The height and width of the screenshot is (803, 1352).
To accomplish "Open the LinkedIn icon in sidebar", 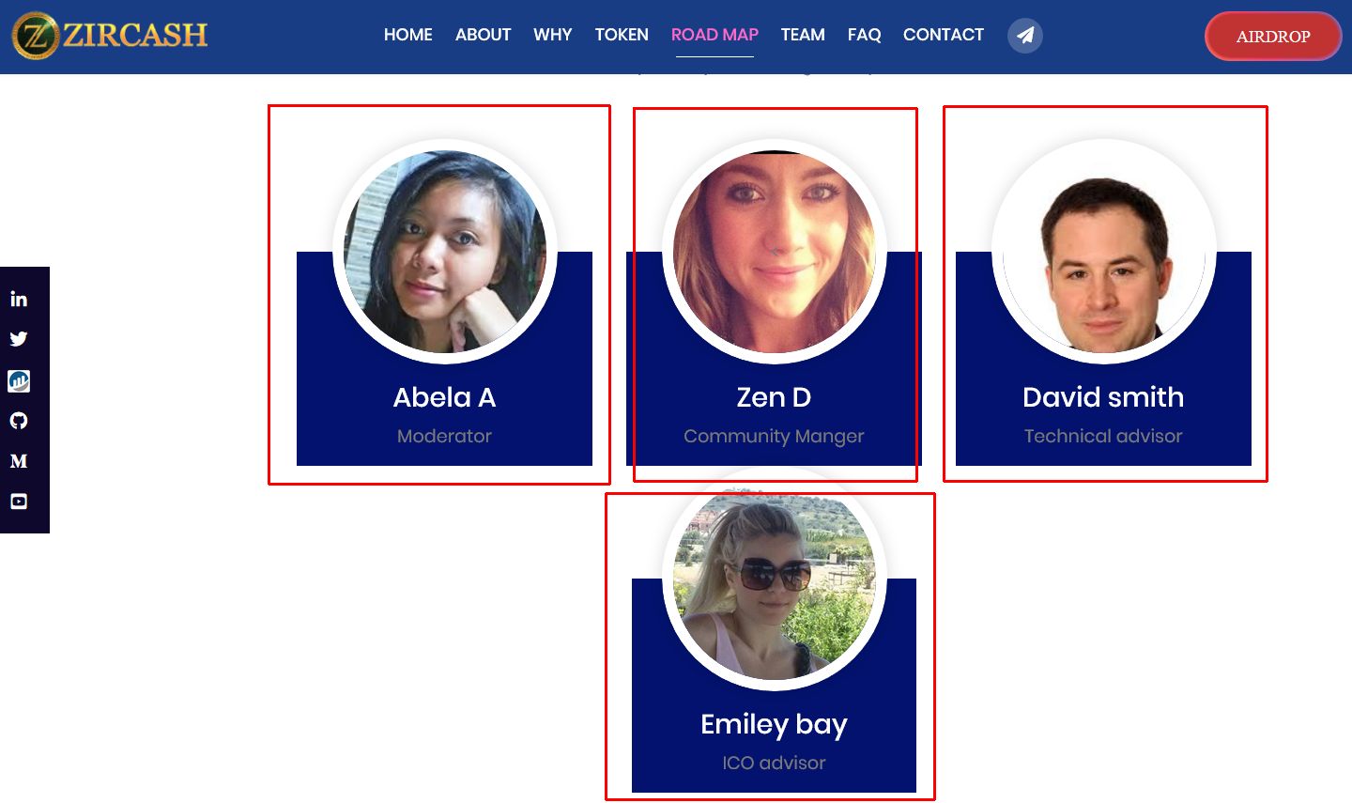I will (19, 300).
